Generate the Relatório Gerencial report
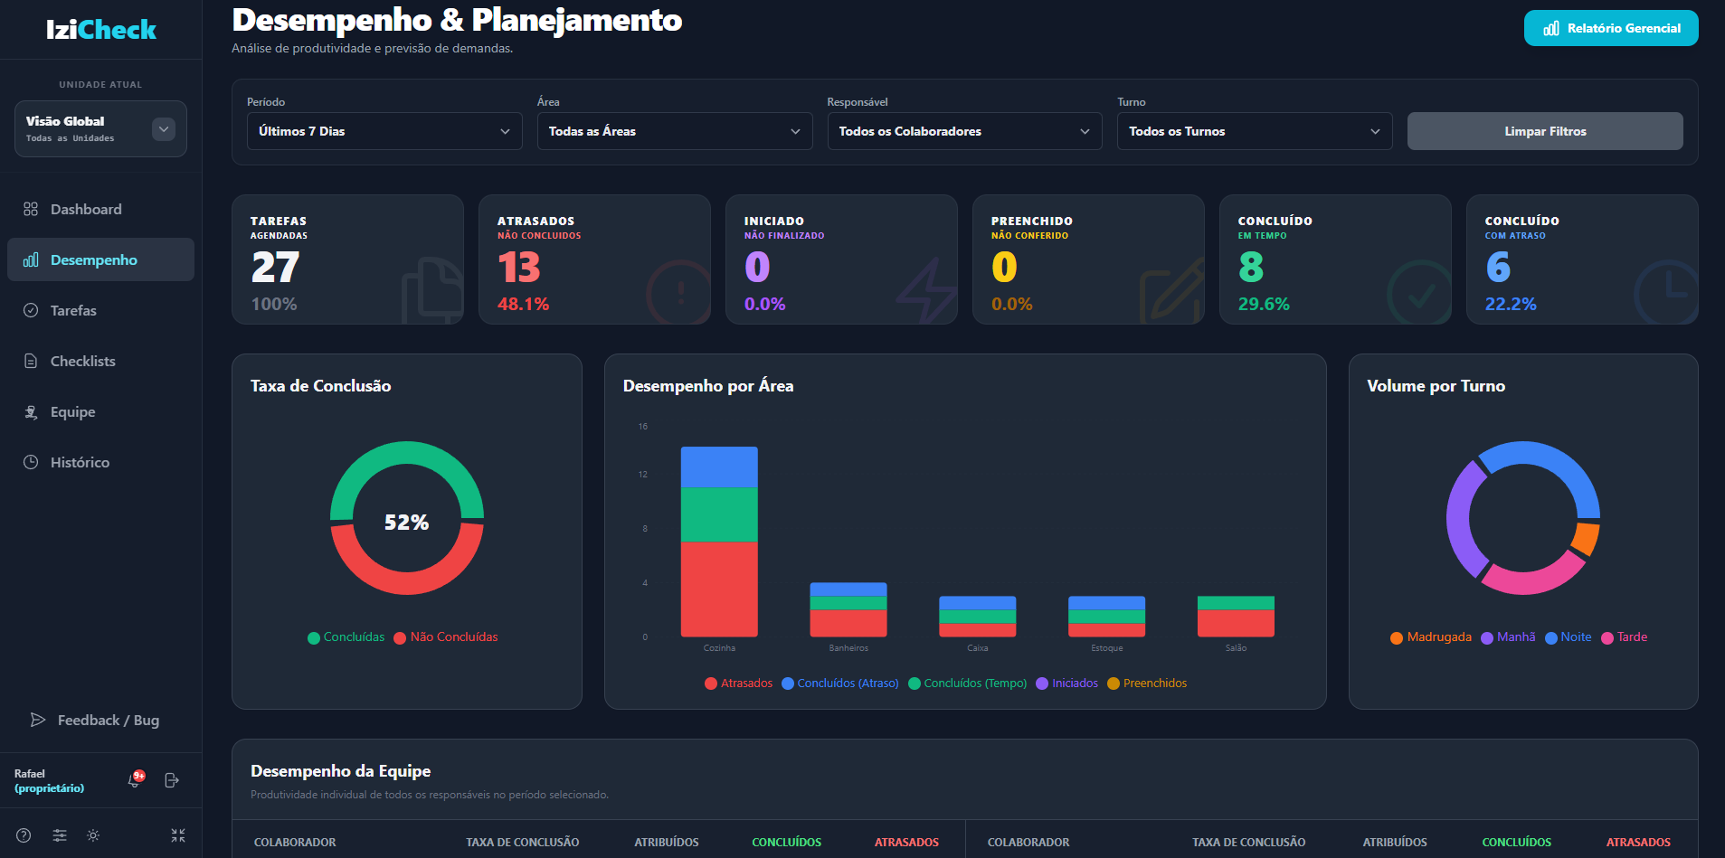Screen dimensions: 1725x858 pos(1611,28)
